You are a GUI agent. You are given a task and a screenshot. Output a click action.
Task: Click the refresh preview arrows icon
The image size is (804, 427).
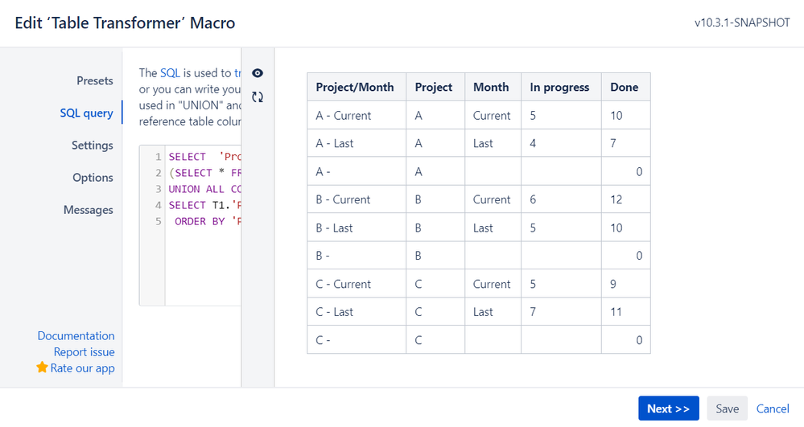pos(258,97)
